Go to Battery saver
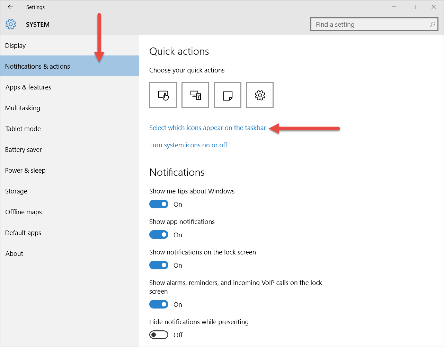444x347 pixels. point(23,149)
